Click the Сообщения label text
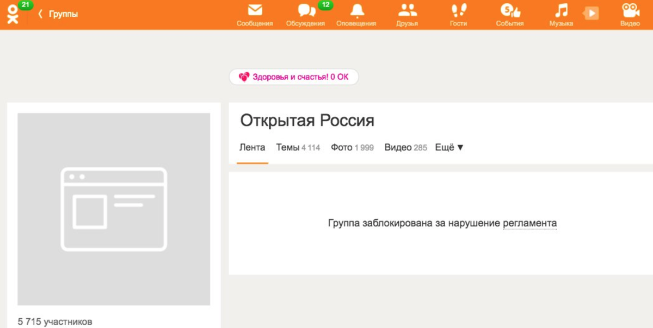This screenshot has height=328, width=653. coord(255,23)
